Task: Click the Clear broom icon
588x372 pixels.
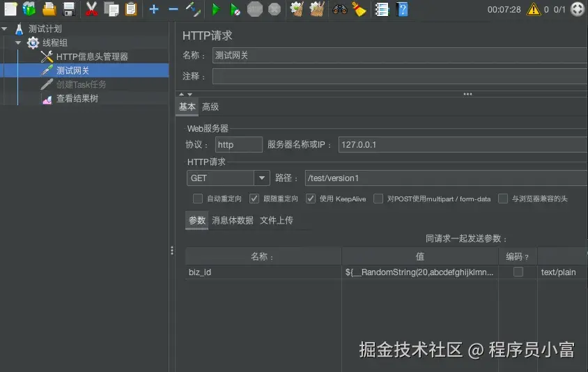Action: (x=297, y=9)
